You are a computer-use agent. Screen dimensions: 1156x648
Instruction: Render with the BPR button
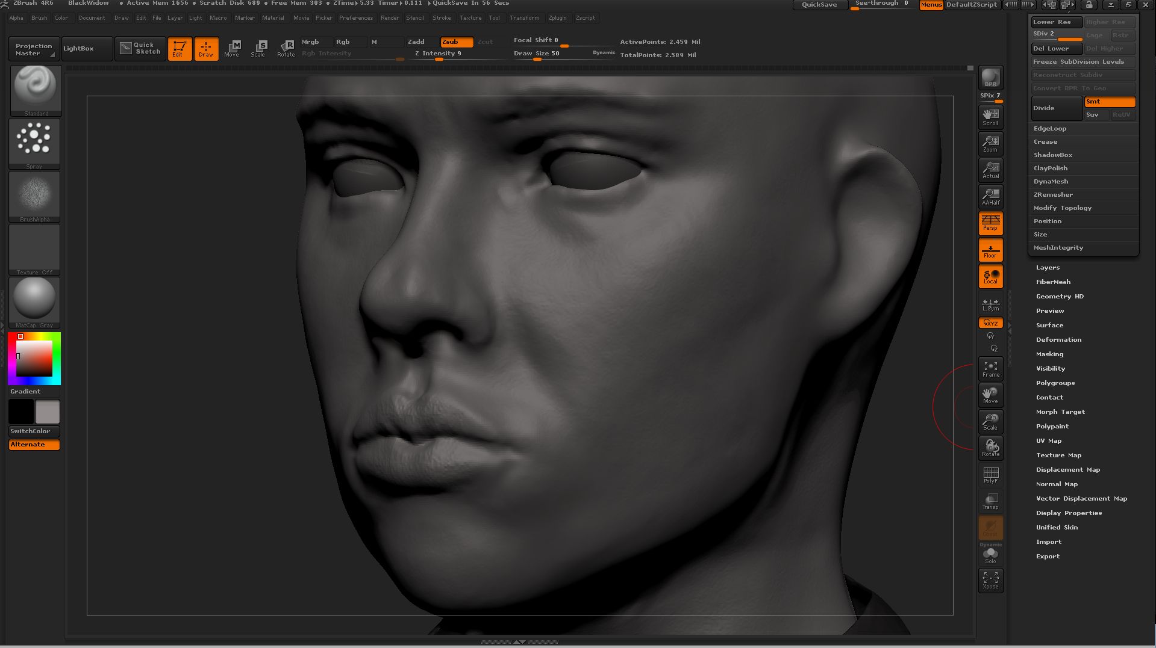click(x=990, y=78)
